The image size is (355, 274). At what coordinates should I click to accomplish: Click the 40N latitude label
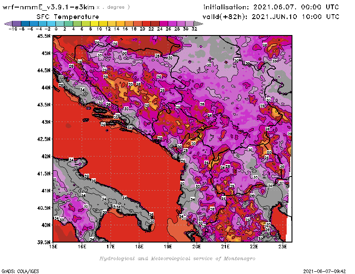pyautogui.click(x=46, y=225)
